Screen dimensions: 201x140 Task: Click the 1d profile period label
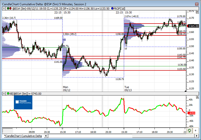(x=126, y=49)
